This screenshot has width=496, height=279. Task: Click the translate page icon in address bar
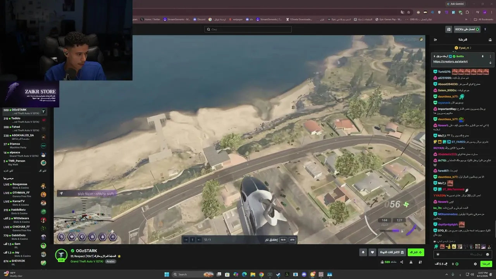point(402,12)
